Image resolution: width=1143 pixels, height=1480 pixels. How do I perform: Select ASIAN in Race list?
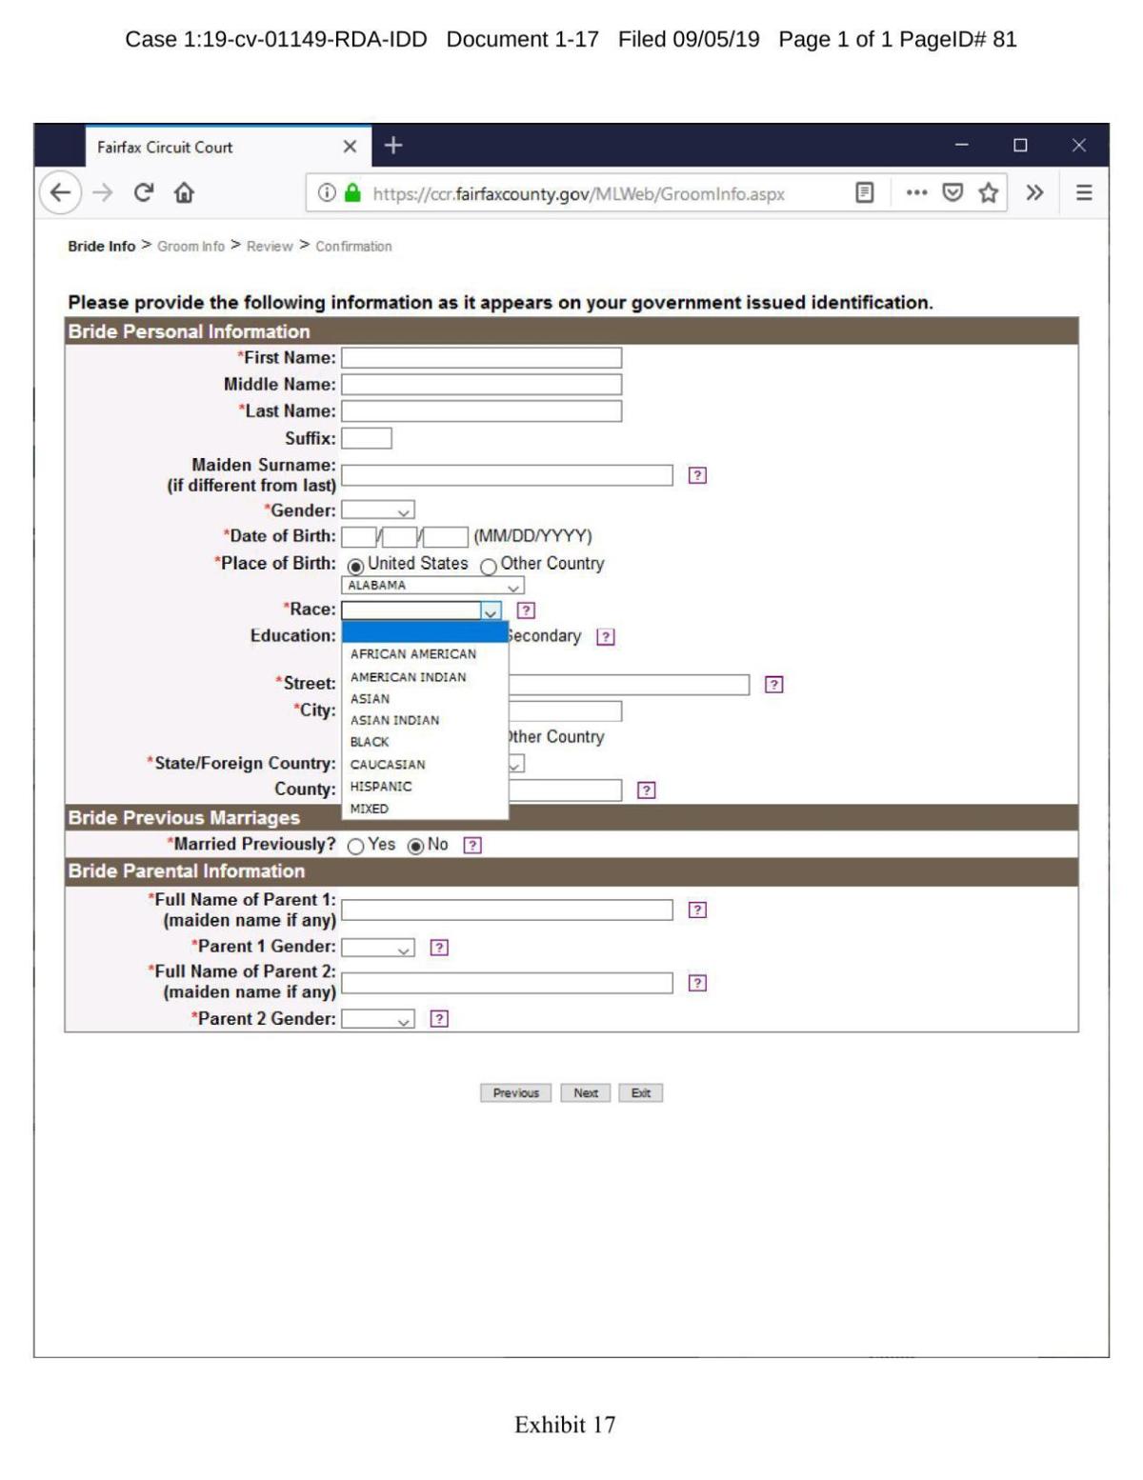tap(425, 699)
